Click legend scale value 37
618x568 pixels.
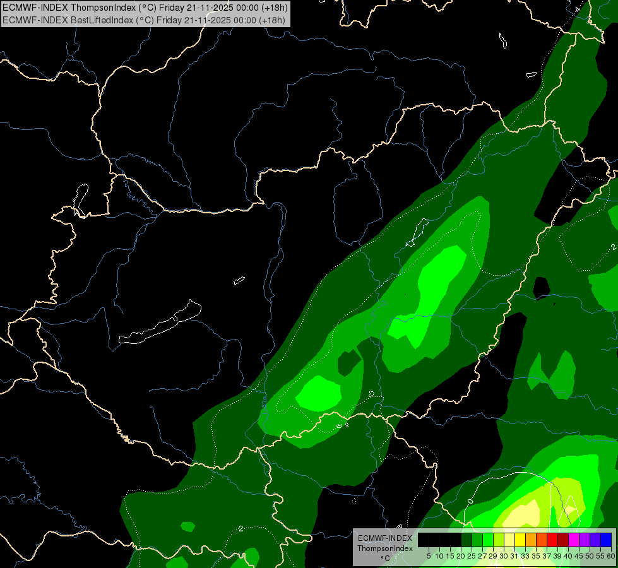point(547,556)
